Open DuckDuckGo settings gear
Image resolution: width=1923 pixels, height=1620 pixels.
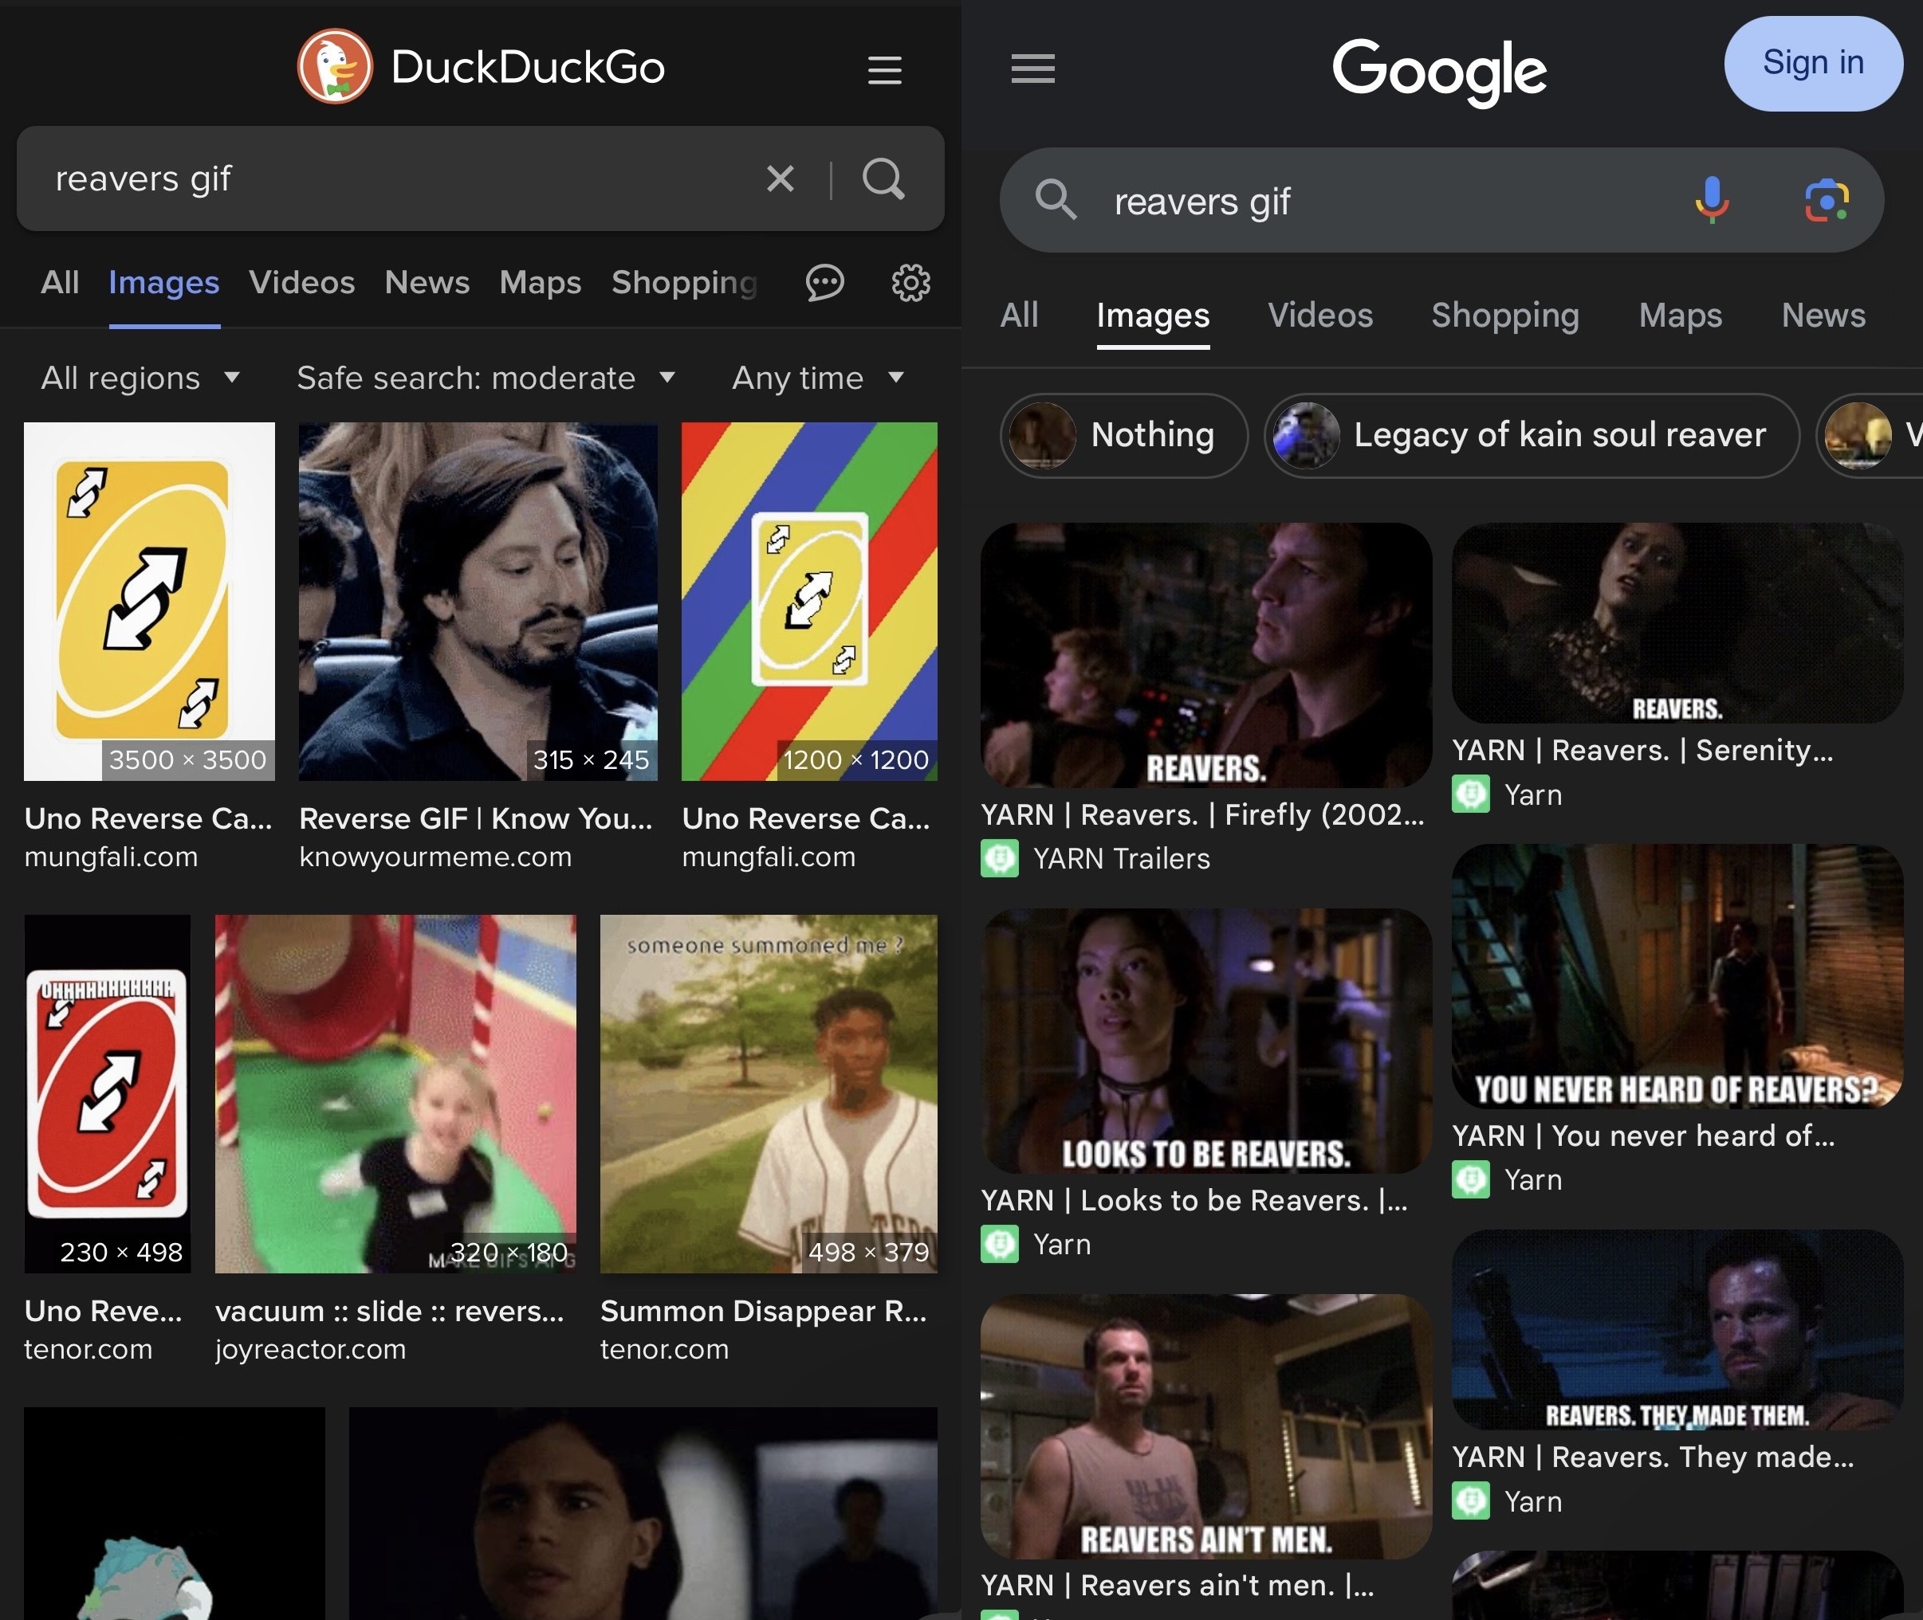pos(910,282)
